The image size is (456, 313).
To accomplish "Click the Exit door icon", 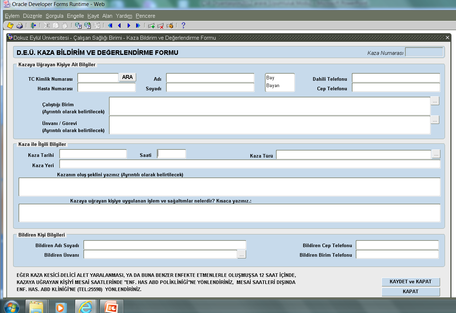I will point(33,25).
